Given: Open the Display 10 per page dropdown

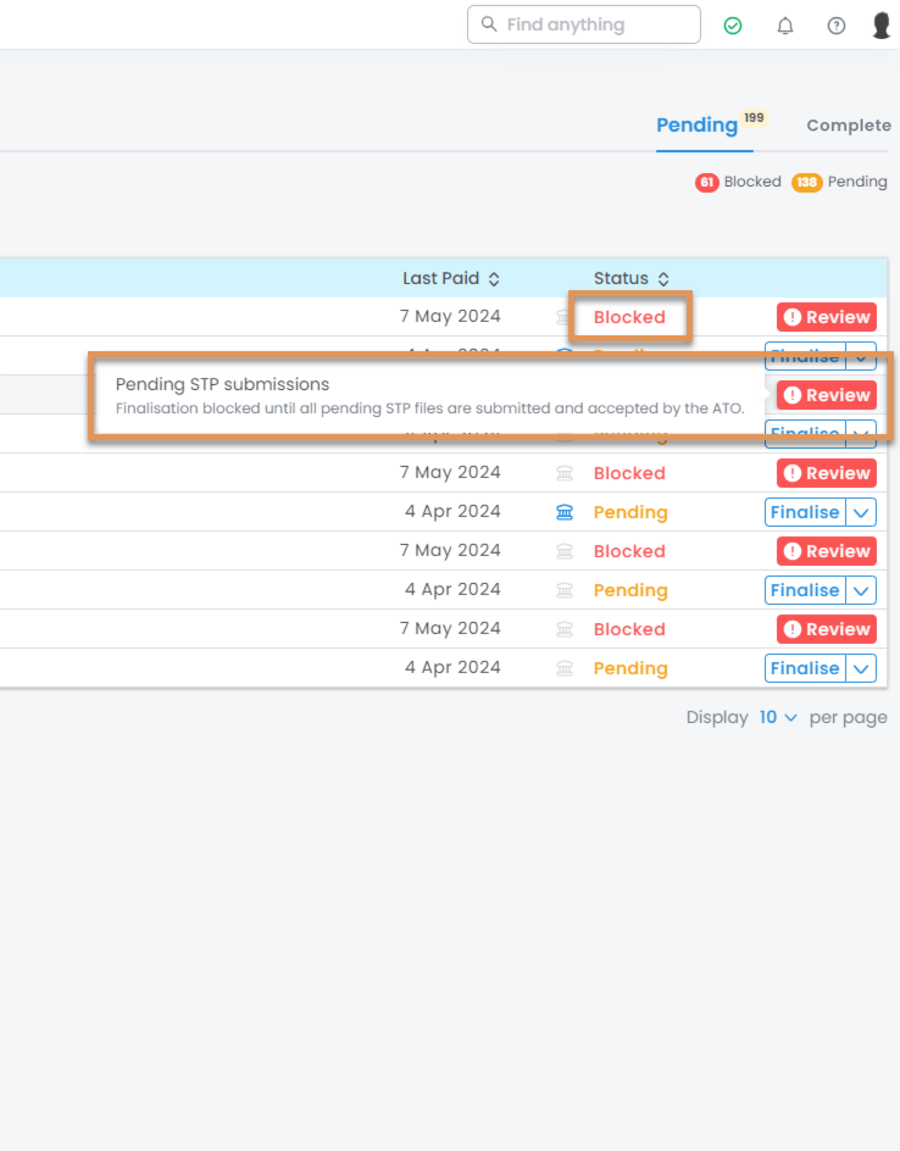Looking at the screenshot, I should pos(777,718).
